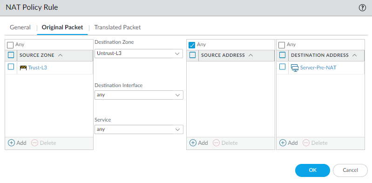Click minus icon under Source Zone list
372x183 pixels.
pos(34,143)
